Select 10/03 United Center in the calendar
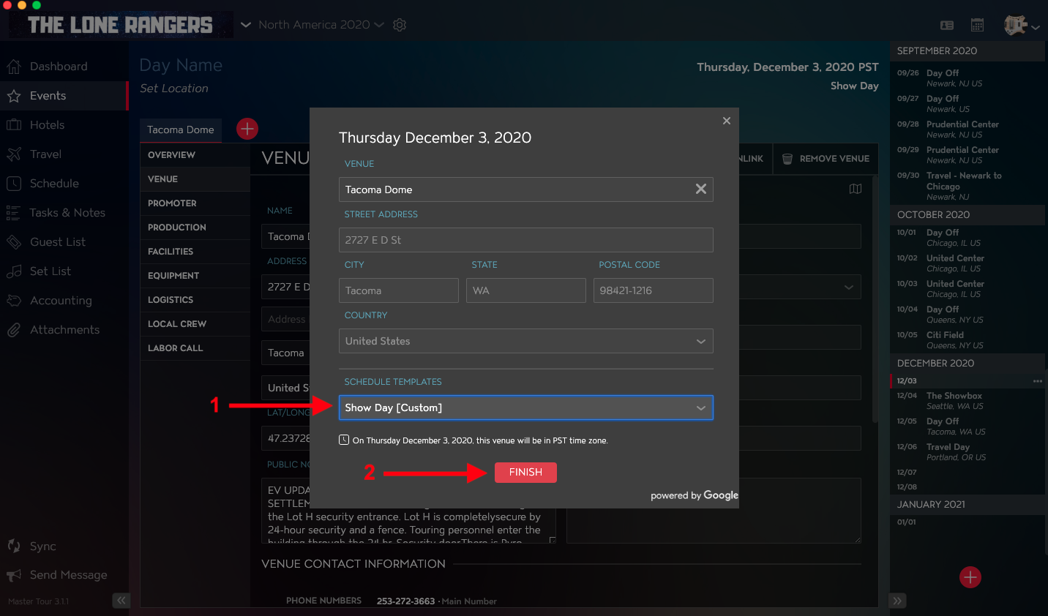The image size is (1048, 616). 966,289
